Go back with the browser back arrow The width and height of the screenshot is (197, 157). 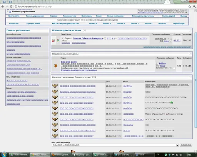[x=2, y=7]
